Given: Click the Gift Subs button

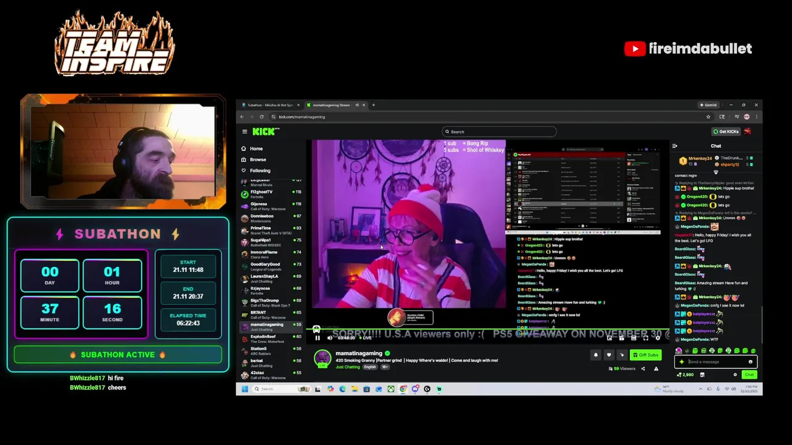Looking at the screenshot, I should pos(645,355).
